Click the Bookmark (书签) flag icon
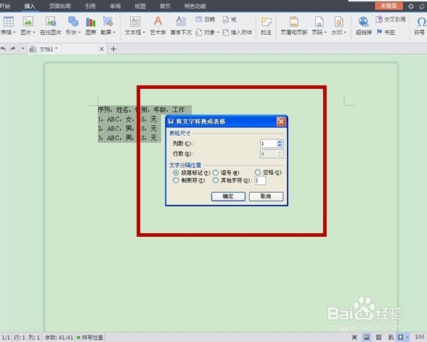The height and width of the screenshot is (342, 427). click(x=379, y=32)
